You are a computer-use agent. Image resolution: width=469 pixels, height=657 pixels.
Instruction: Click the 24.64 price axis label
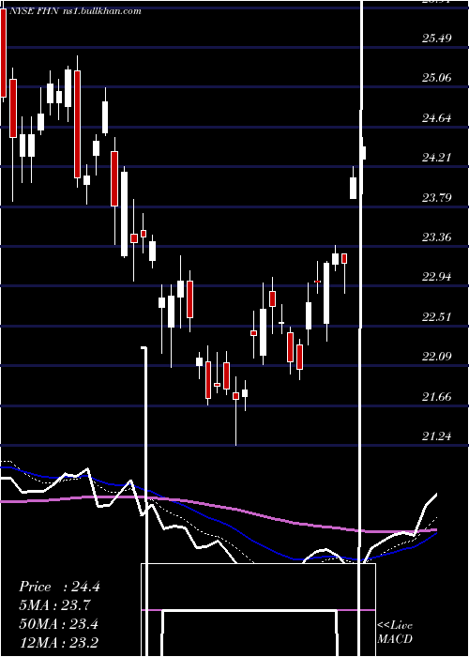click(x=437, y=117)
